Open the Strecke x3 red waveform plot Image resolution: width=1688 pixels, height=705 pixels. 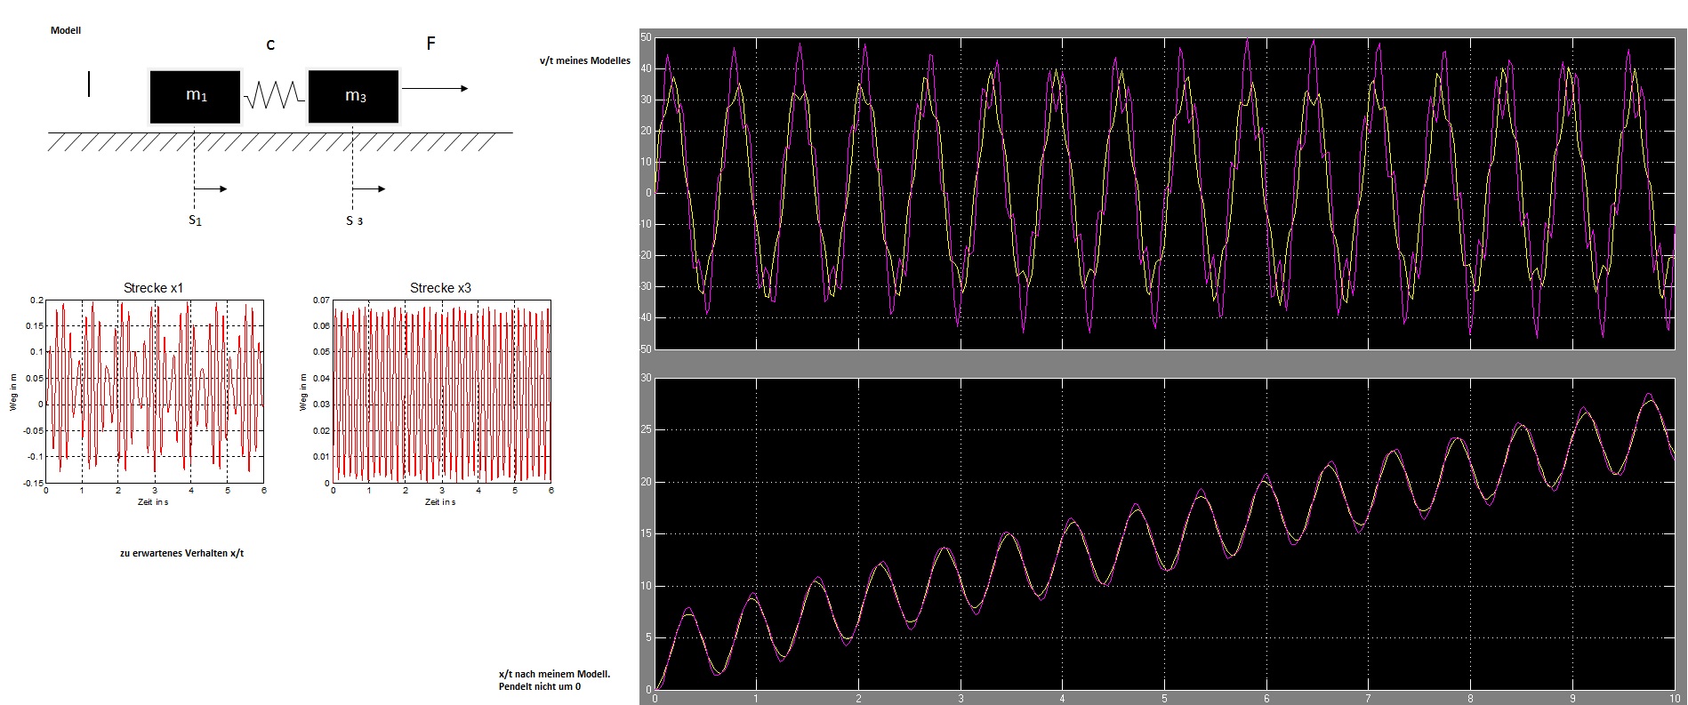[442, 392]
